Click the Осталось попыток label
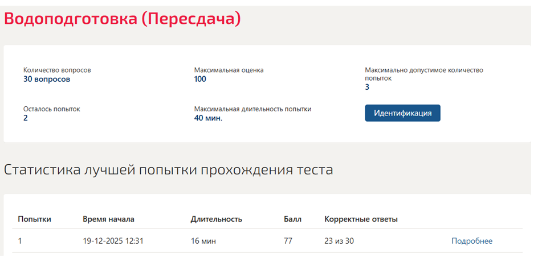The height and width of the screenshot is (258, 542). [x=52, y=109]
